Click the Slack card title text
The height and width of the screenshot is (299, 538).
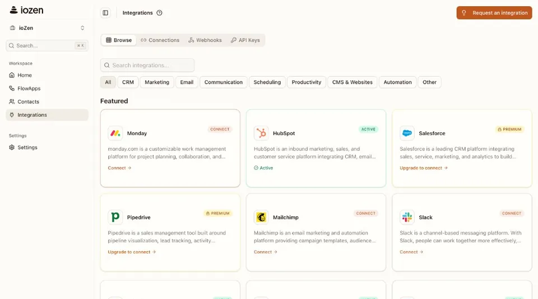pos(425,217)
